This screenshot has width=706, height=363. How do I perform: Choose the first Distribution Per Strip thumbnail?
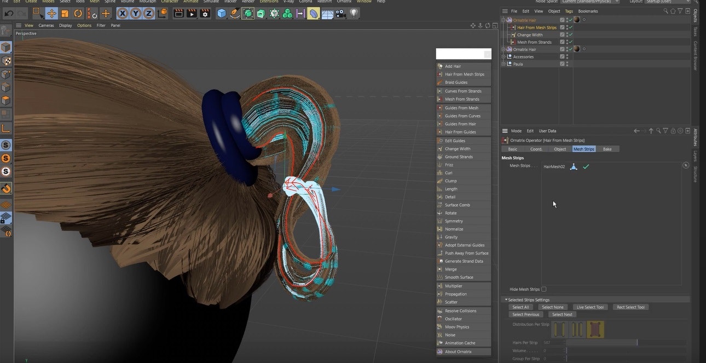559,329
